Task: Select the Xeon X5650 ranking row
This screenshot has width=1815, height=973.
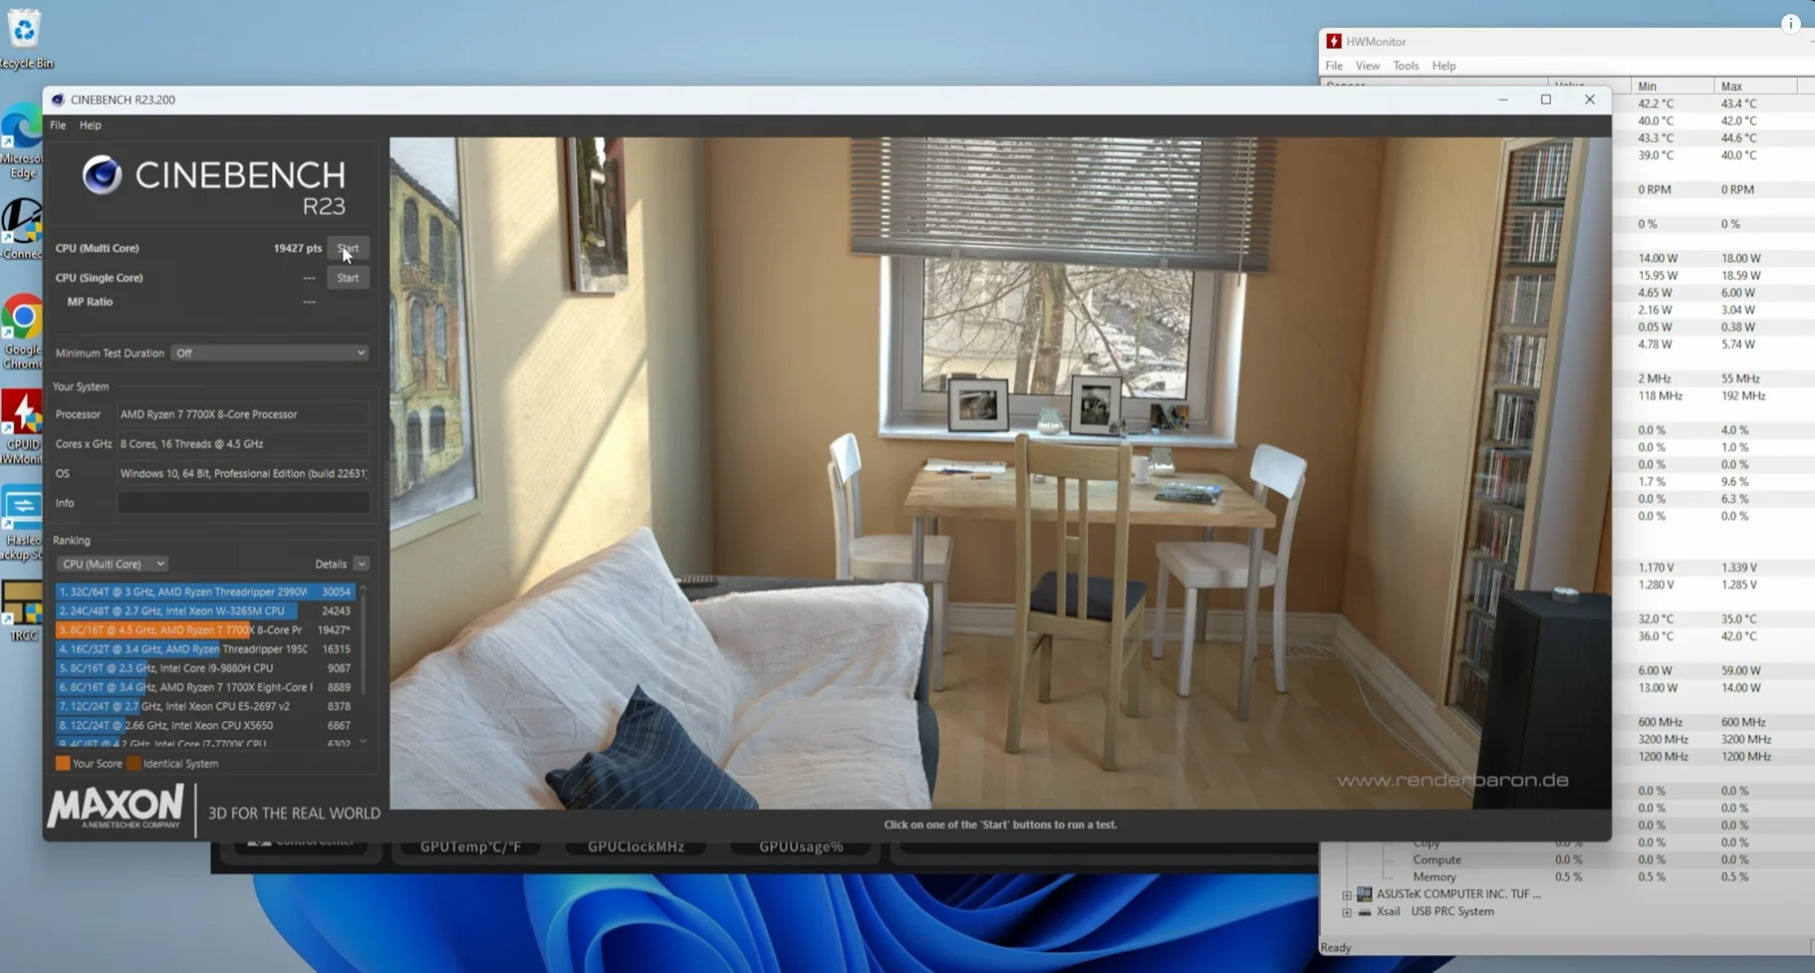Action: pos(205,725)
